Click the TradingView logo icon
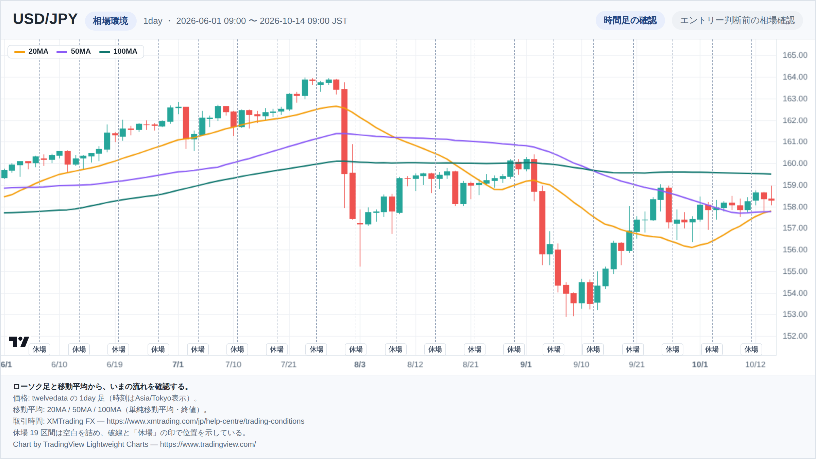 [x=19, y=341]
